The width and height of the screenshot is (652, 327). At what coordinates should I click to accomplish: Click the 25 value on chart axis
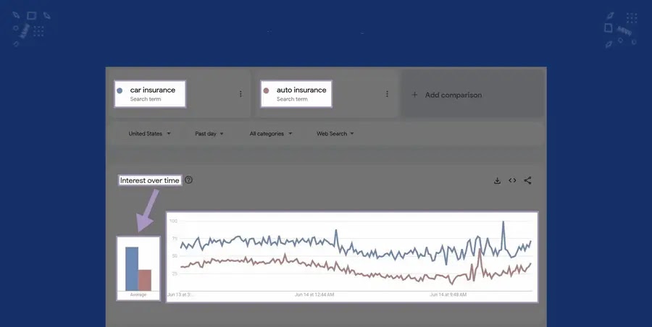[174, 273]
